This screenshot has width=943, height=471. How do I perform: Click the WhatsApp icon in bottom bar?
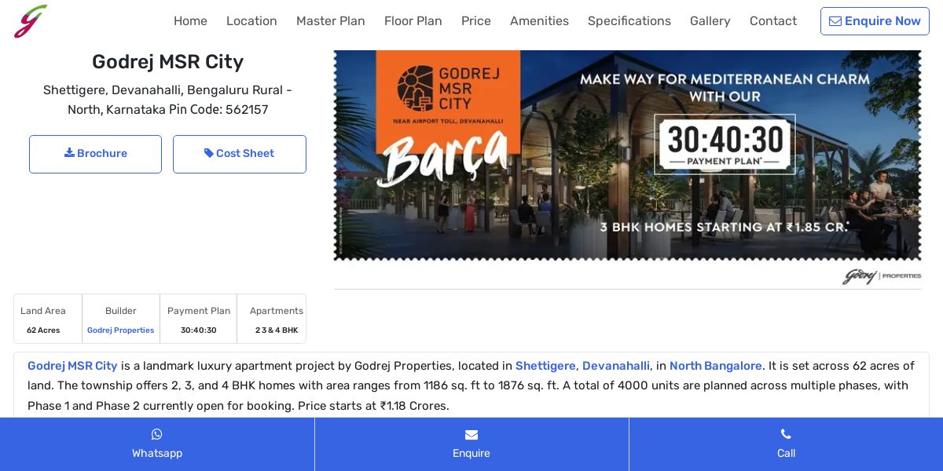pyautogui.click(x=157, y=434)
